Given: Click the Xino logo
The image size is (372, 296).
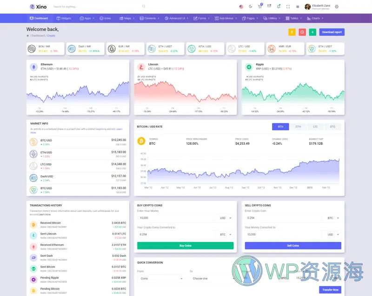Looking at the screenshot, I should click(38, 7).
